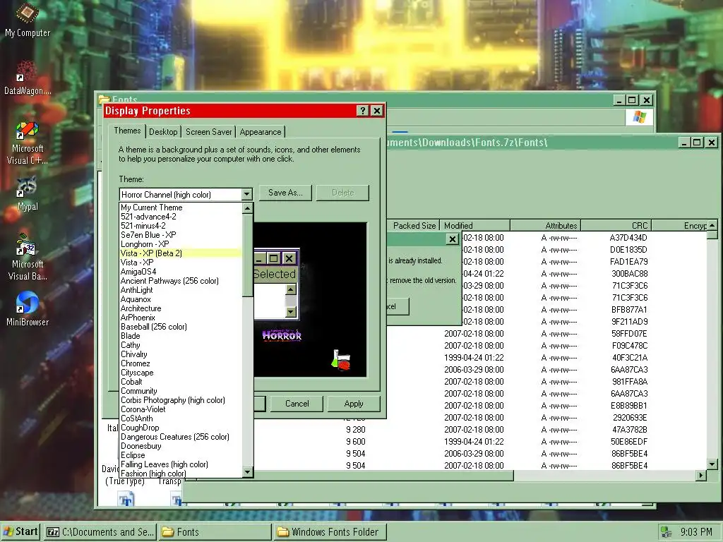Screen dimensions: 723x542
Task: Switch to the C:\Documents and Se... taskbar item
Action: coord(100,532)
